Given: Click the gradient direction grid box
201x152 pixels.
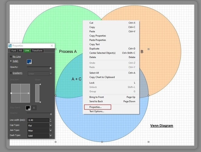Looking at the screenshot, I should [x=20, y=93].
